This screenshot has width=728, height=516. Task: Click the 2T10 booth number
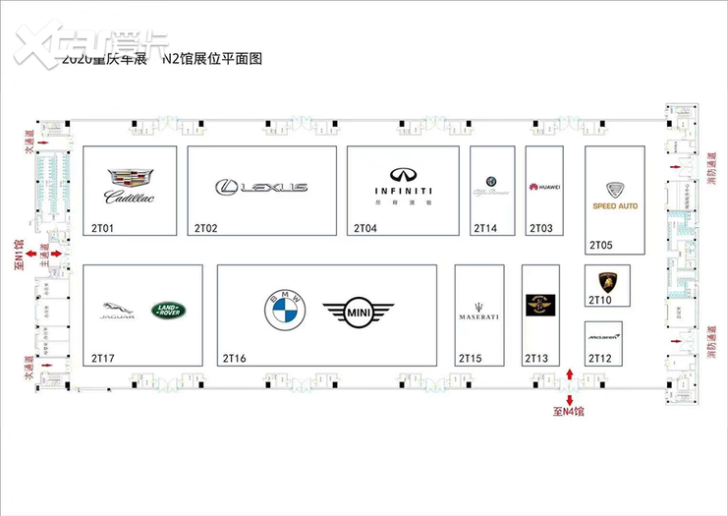coord(600,300)
